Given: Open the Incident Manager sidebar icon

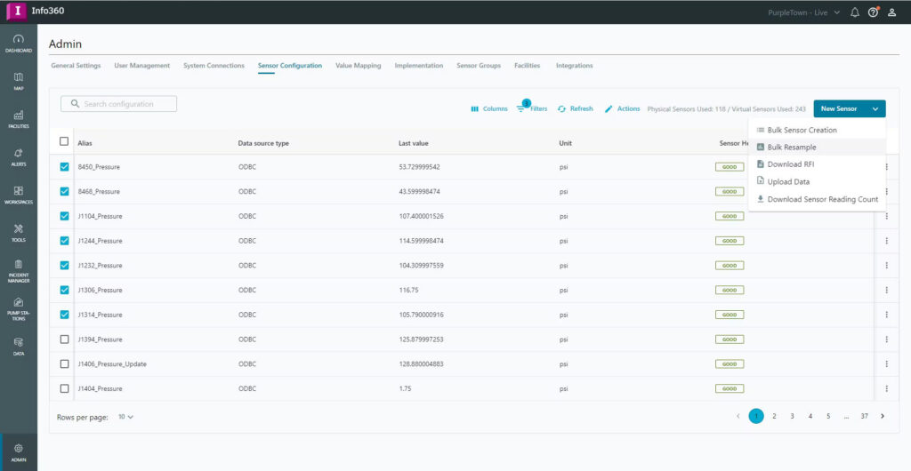Looking at the screenshot, I should pos(18,264).
